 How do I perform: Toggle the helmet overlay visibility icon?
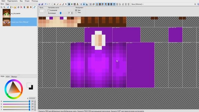pyautogui.click(x=114, y=4)
